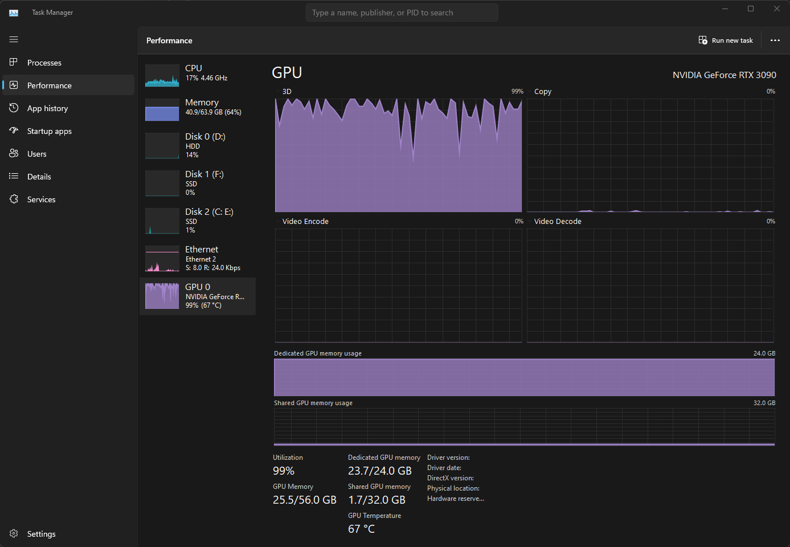
Task: Select the Disk 1 (F:) entry
Action: point(198,183)
